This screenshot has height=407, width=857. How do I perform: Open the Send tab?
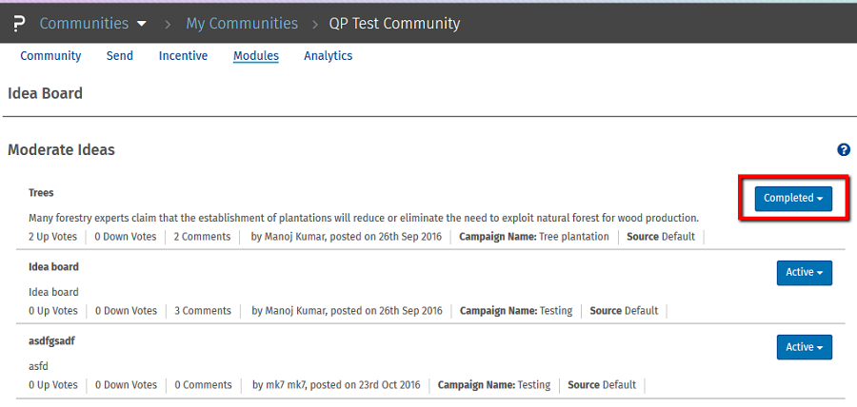tap(120, 56)
